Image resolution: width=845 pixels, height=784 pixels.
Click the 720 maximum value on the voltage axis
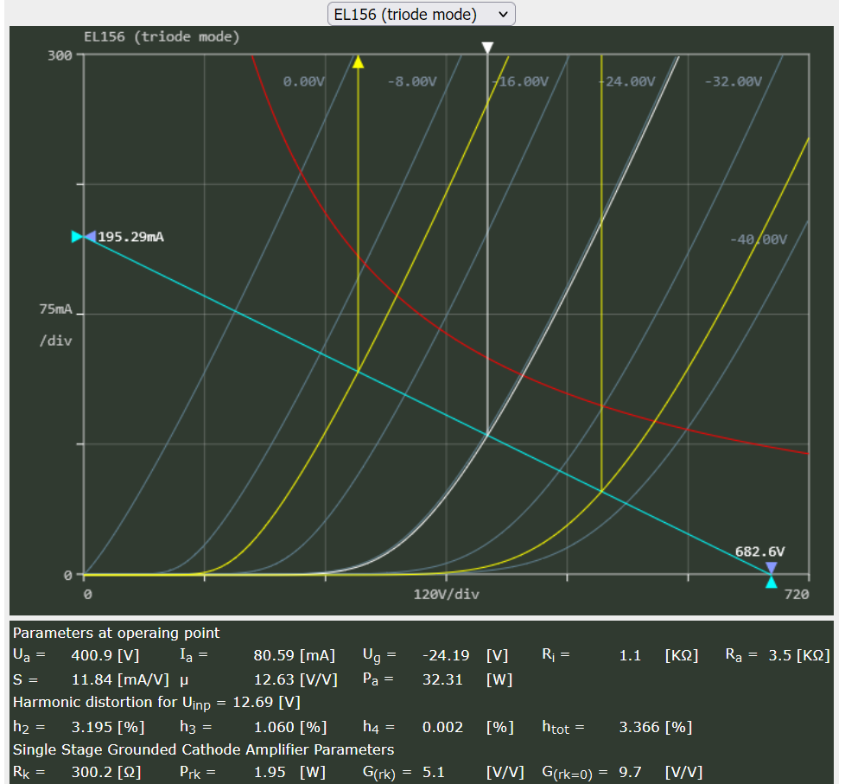coord(797,594)
